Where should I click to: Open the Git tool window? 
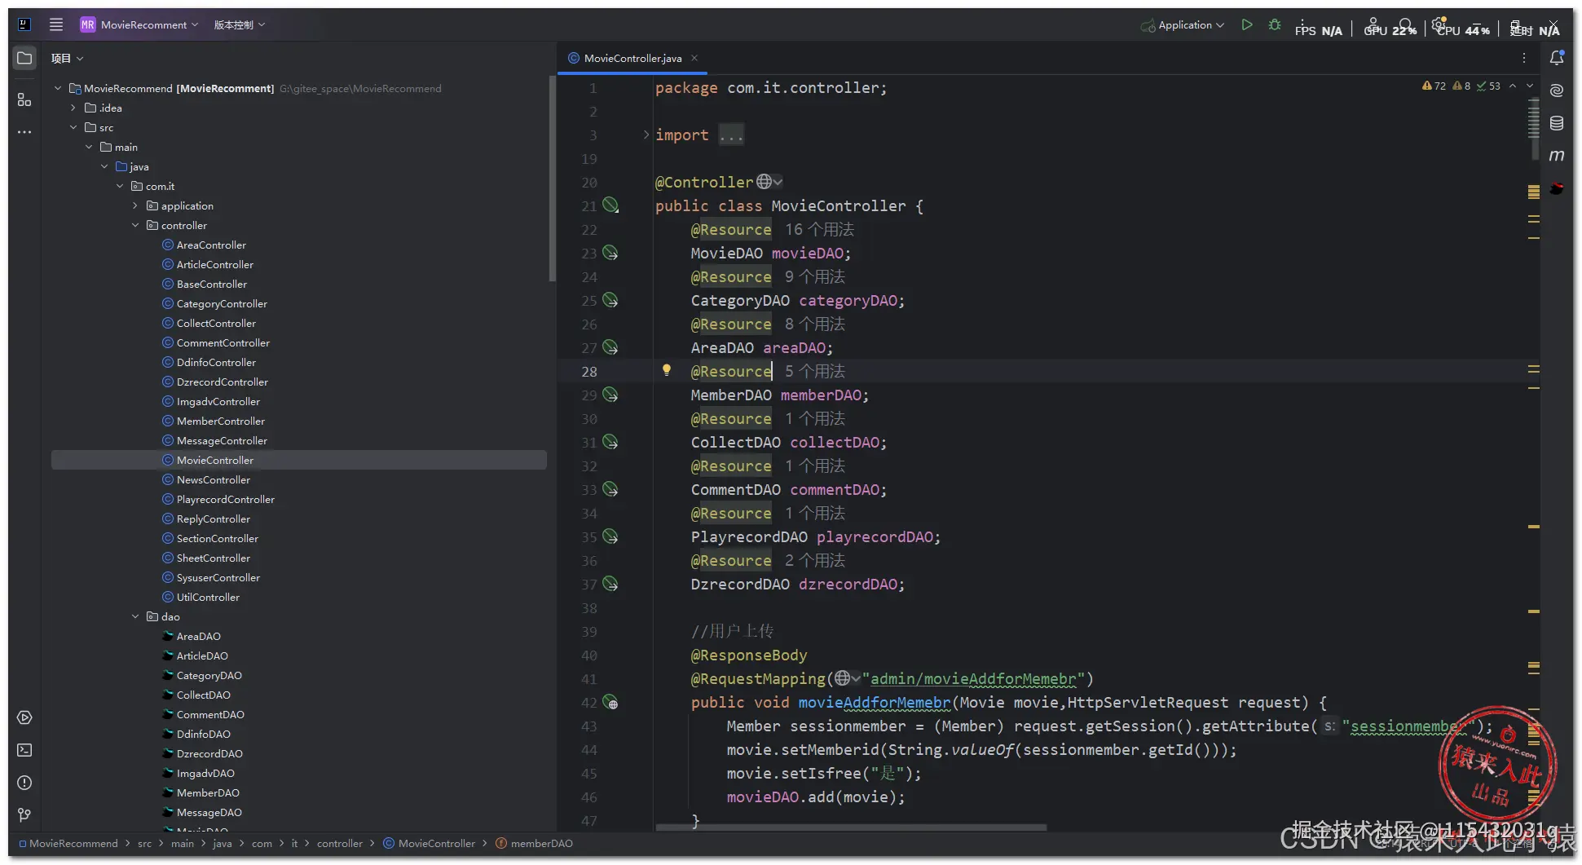24,815
